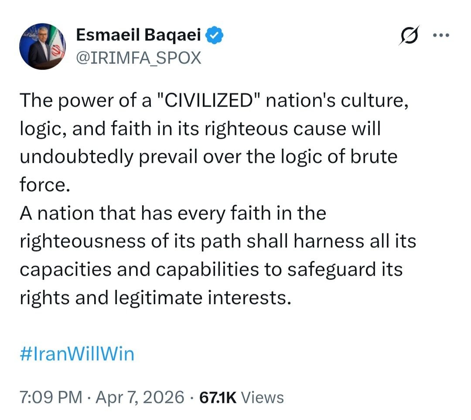The width and height of the screenshot is (471, 420).
Task: Click the line starting "logic, and faith"
Action: point(200,129)
